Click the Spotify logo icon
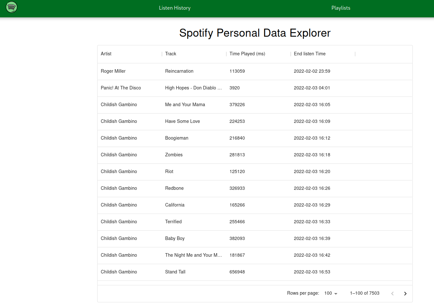 [x=12, y=7]
